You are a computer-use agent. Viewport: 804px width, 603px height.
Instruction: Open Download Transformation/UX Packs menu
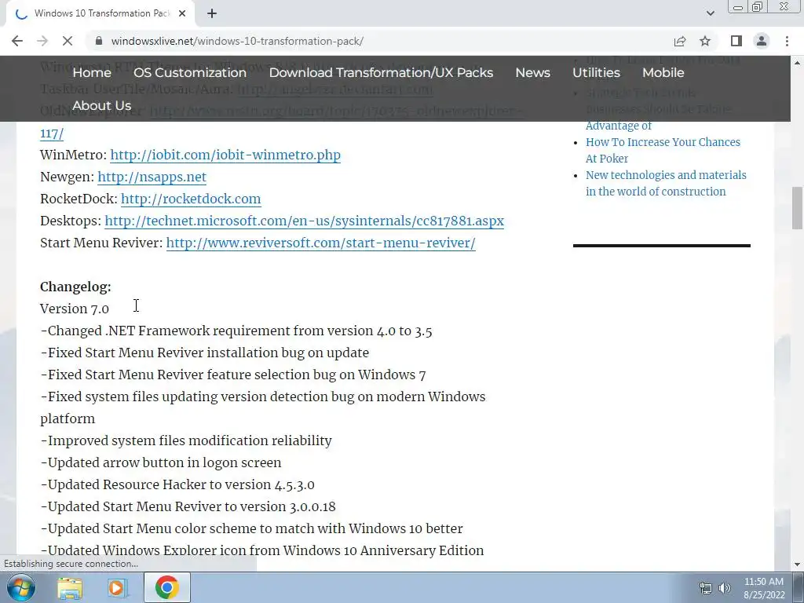tap(381, 72)
